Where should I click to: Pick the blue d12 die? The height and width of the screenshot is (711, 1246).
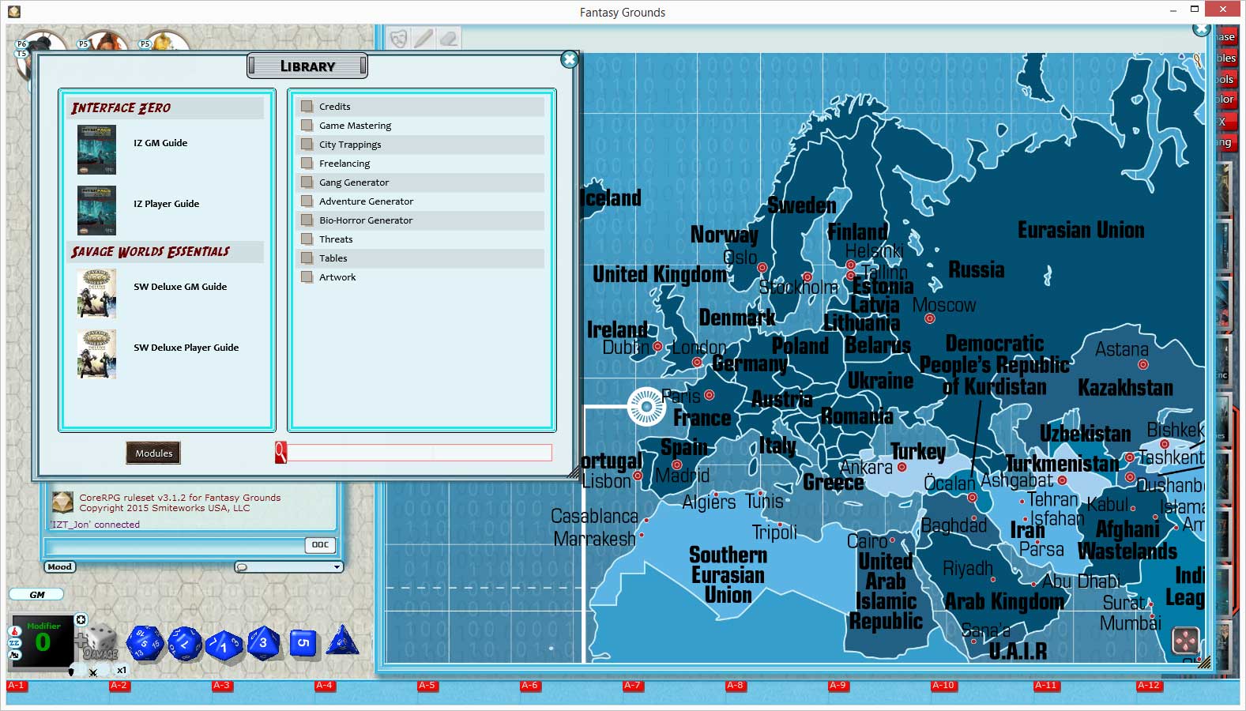click(x=185, y=644)
